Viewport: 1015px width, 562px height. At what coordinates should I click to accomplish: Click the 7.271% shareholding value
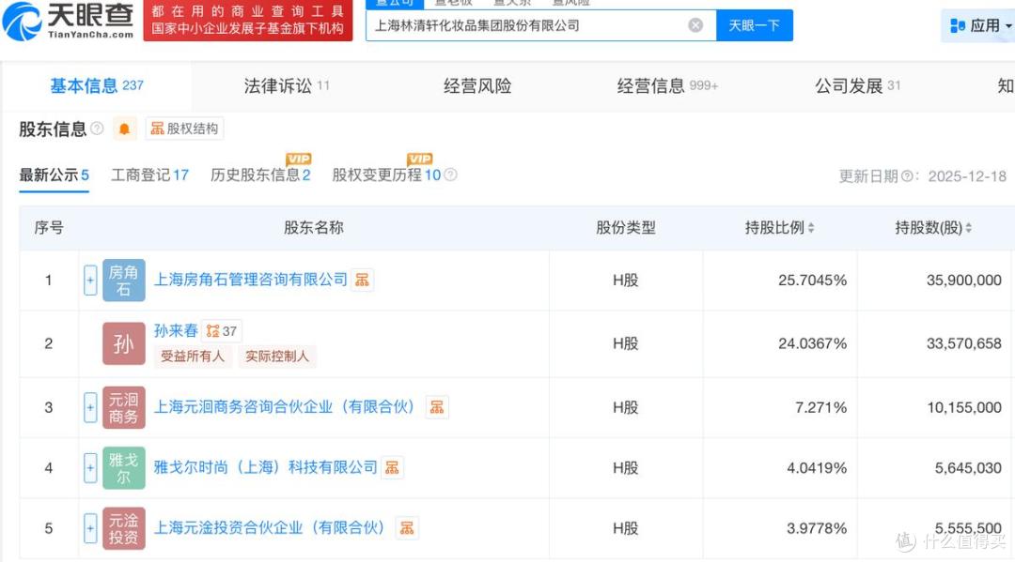click(x=820, y=407)
